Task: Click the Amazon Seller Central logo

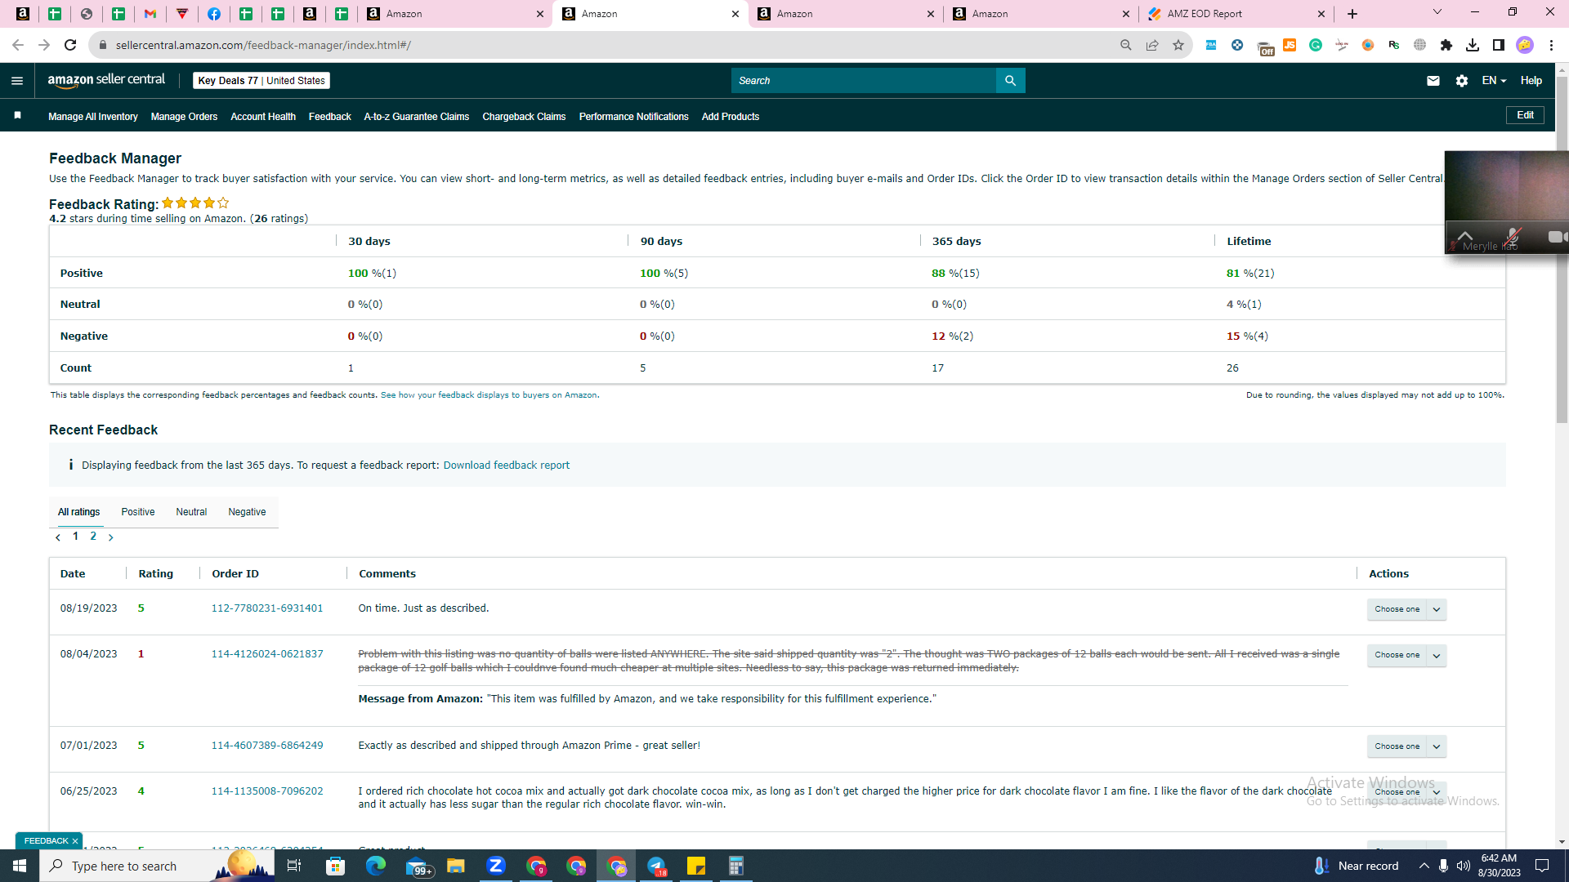Action: point(106,80)
